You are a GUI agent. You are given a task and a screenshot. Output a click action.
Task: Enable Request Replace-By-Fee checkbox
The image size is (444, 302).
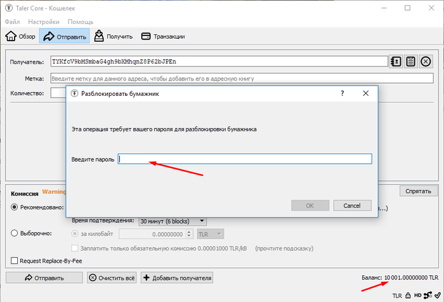tap(15, 260)
